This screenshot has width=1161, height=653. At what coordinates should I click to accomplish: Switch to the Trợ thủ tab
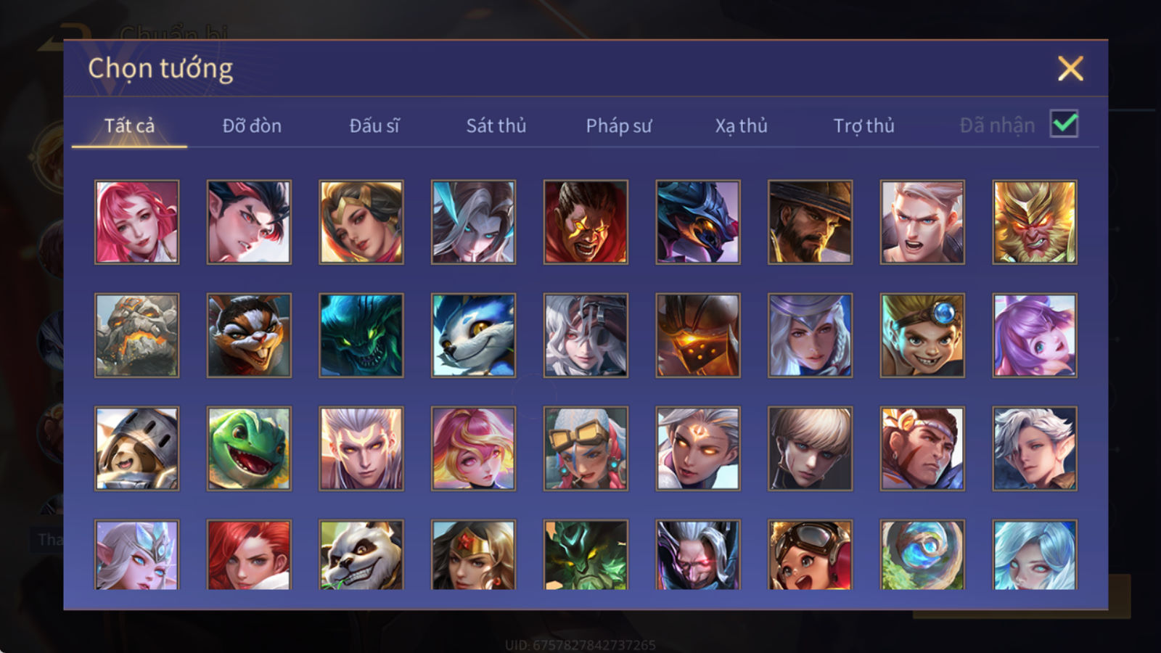[863, 126]
